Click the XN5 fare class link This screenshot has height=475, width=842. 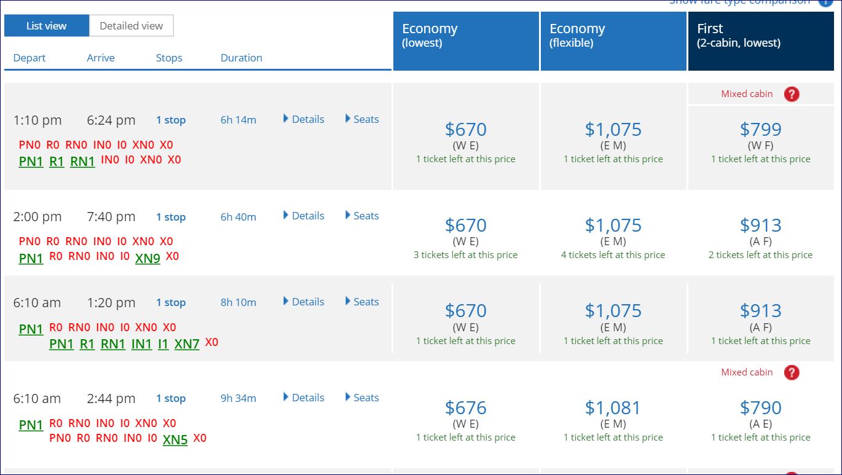coord(175,440)
